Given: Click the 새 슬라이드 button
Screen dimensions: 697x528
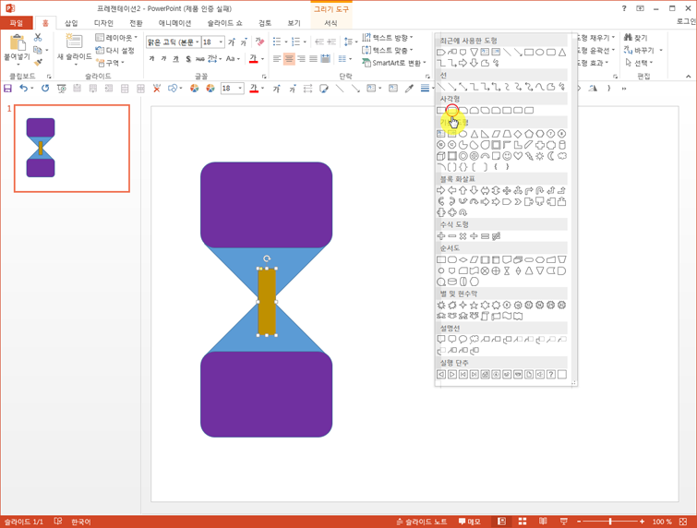Looking at the screenshot, I should pyautogui.click(x=74, y=50).
